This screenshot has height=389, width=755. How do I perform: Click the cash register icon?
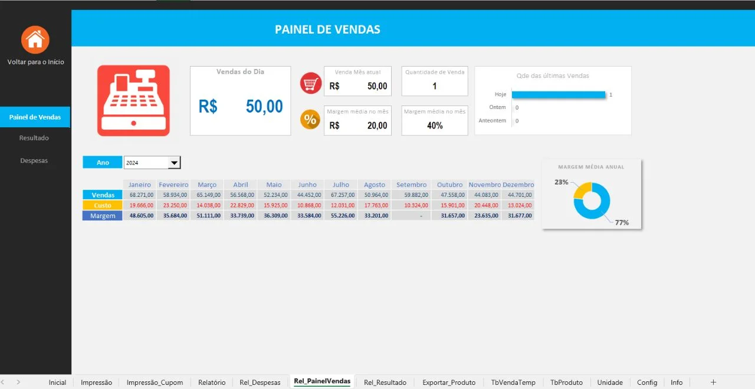pyautogui.click(x=133, y=100)
